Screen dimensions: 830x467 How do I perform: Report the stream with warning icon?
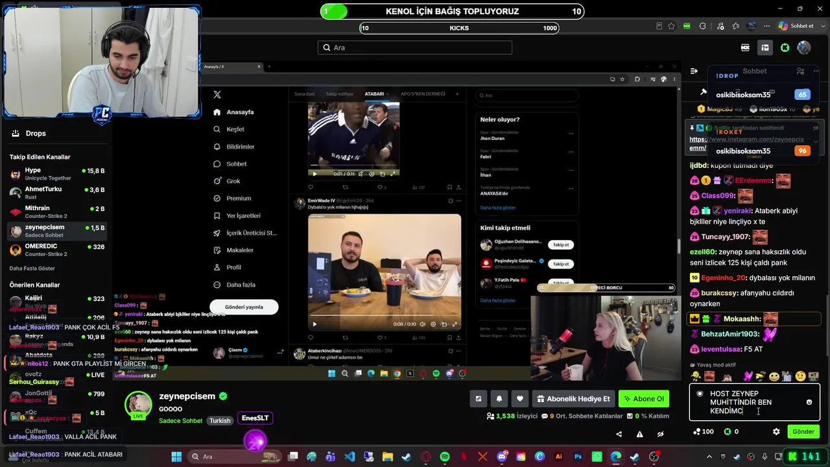coord(639,434)
